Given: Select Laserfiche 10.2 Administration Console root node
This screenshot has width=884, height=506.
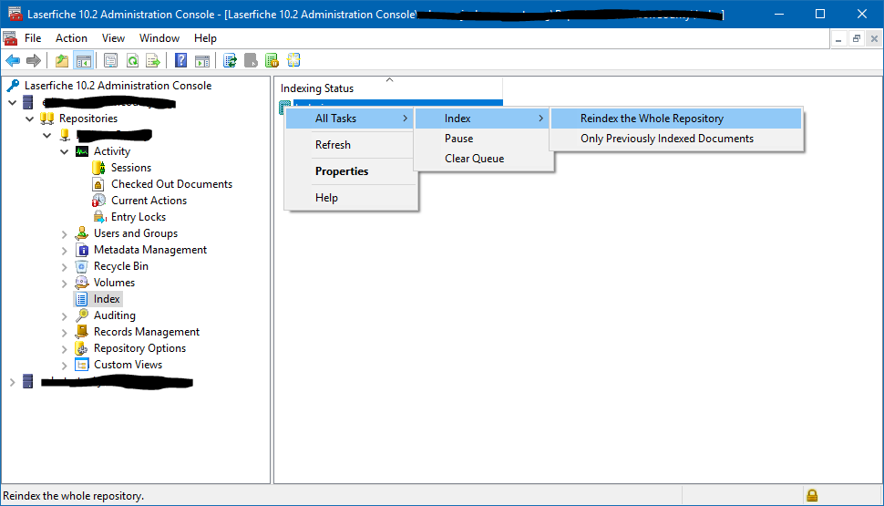Looking at the screenshot, I should tap(118, 85).
